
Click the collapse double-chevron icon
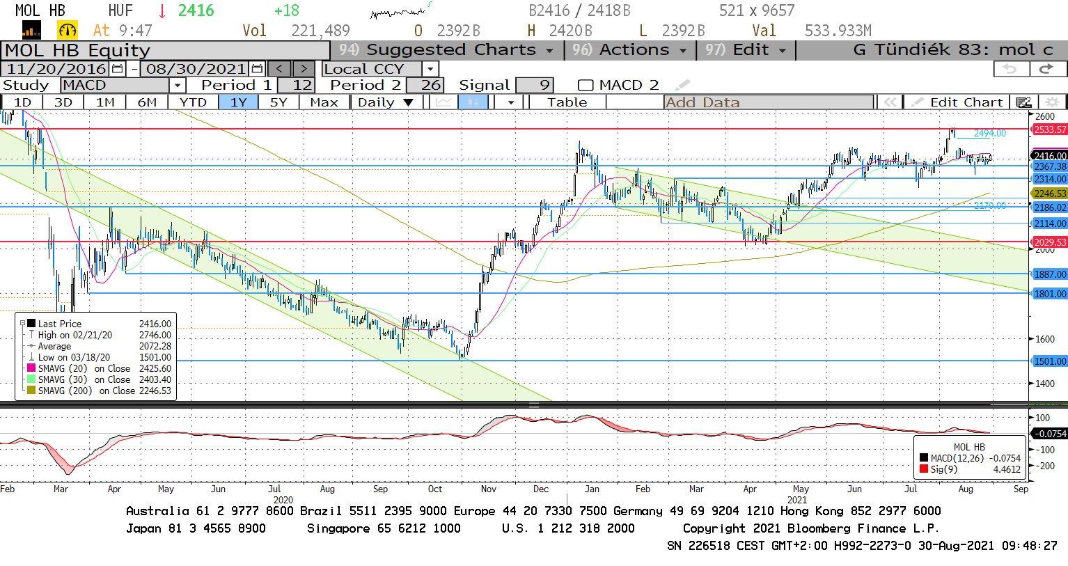pyautogui.click(x=889, y=102)
